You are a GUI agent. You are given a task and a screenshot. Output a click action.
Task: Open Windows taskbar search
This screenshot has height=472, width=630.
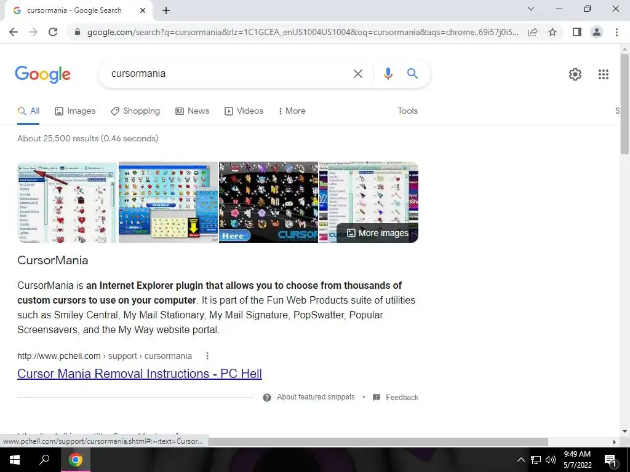tap(44, 460)
